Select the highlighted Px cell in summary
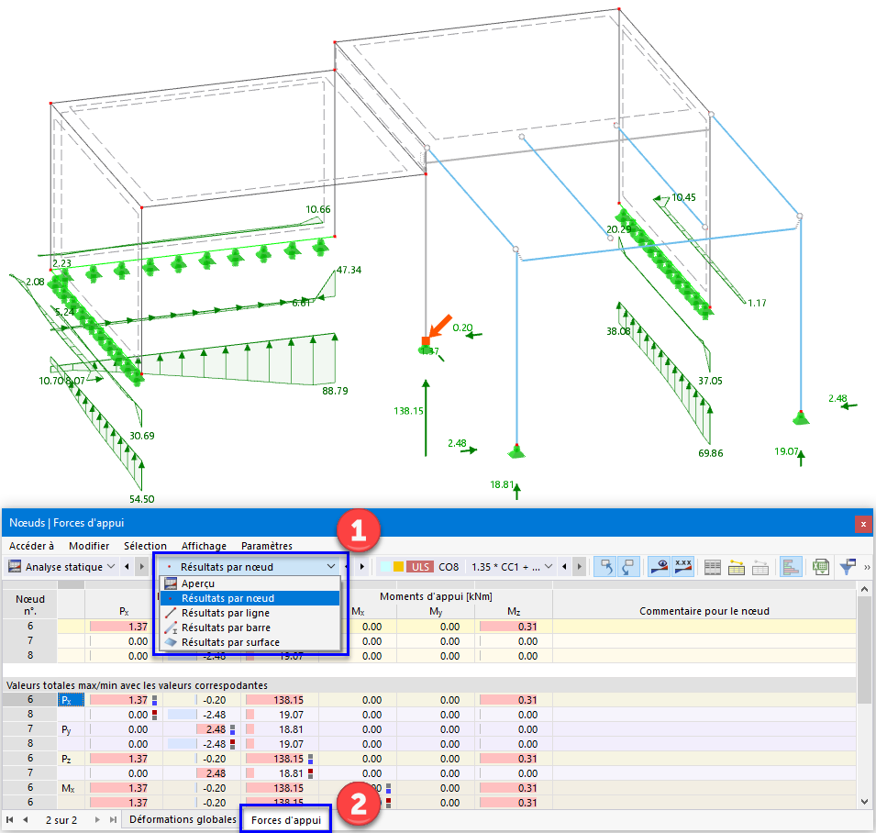The image size is (876, 833). point(71,699)
